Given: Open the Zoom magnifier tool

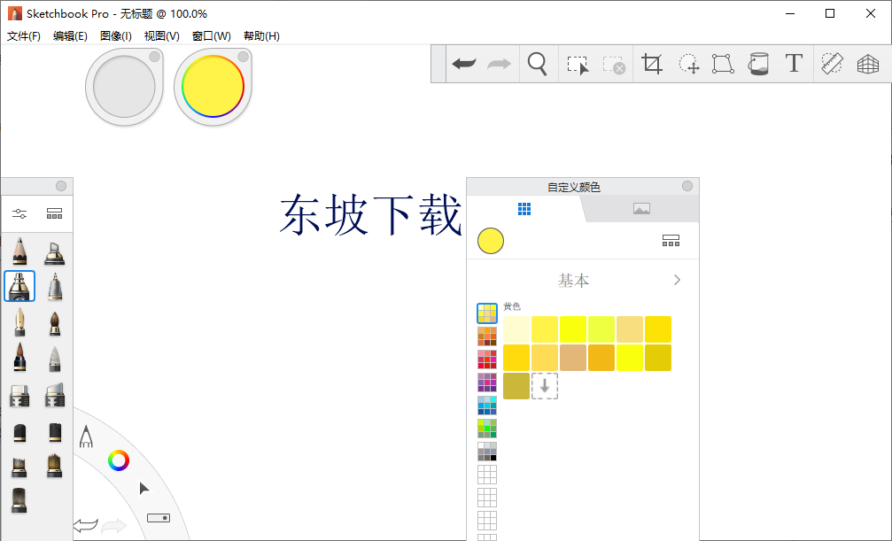Looking at the screenshot, I should point(538,63).
